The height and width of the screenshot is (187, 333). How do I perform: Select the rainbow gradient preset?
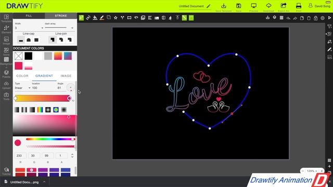tap(40, 110)
